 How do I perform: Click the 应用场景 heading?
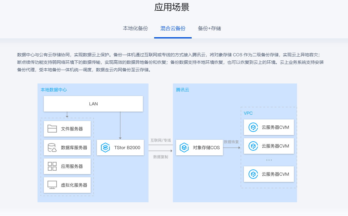point(172,7)
